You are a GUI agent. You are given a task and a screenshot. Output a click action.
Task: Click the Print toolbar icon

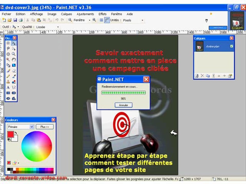point(20,20)
